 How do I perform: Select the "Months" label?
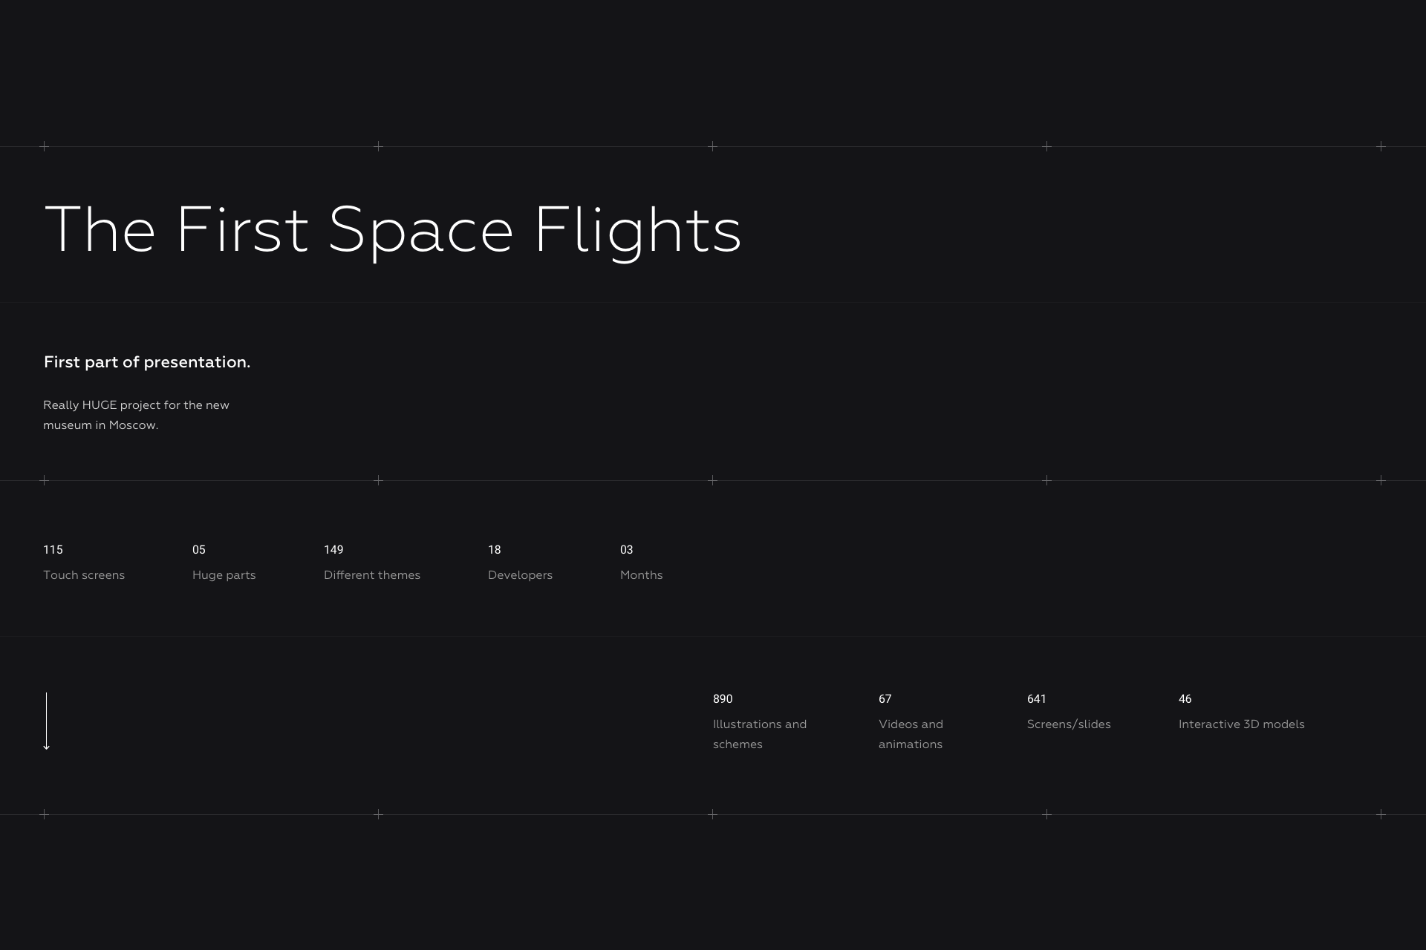(x=641, y=575)
